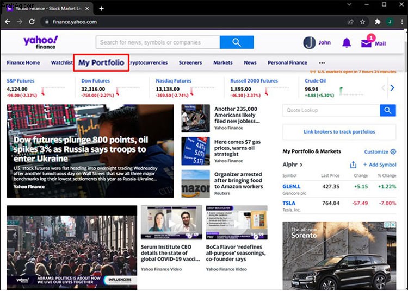Click the jobless claims article thumbnail
The height and width of the screenshot is (291, 408).
coord(195,118)
